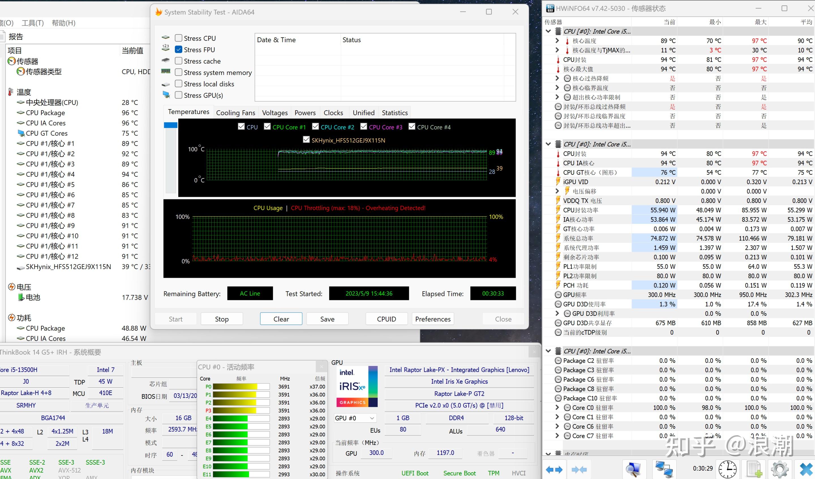Viewport: 815px width, 479px height.
Task: Open HWiNFO sensor settings gear icon
Action: [x=780, y=469]
